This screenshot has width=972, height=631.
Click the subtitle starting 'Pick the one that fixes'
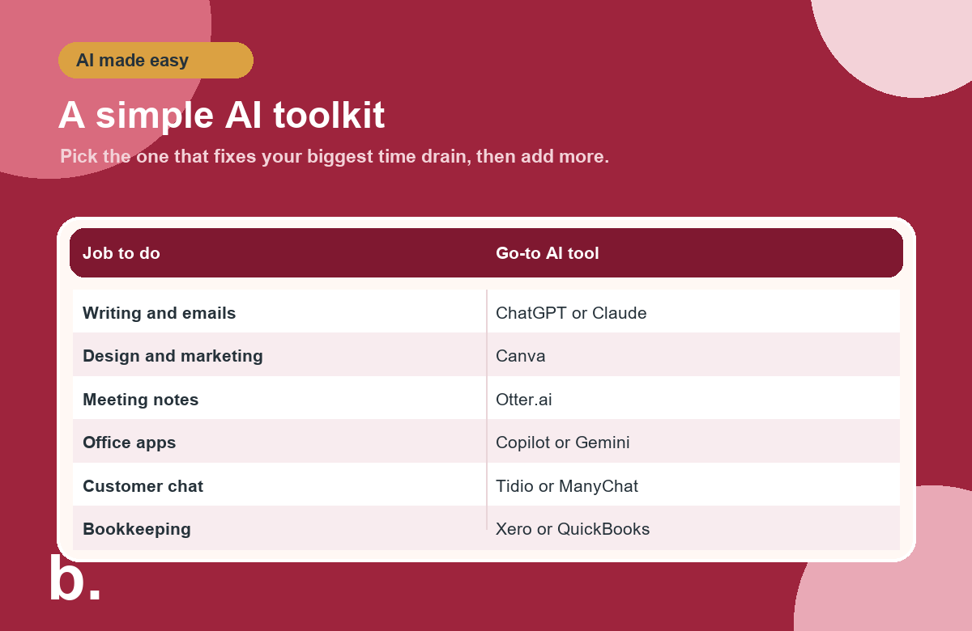(x=335, y=156)
